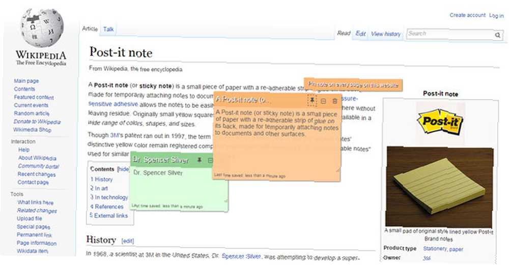
Task: Click the Log in link
Action: (x=496, y=16)
